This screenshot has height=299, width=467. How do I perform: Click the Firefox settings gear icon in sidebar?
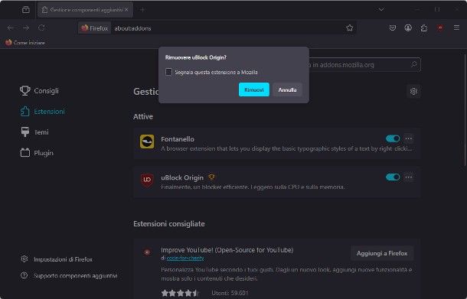click(x=24, y=258)
